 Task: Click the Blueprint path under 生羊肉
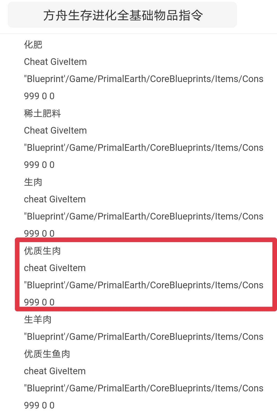144,337
